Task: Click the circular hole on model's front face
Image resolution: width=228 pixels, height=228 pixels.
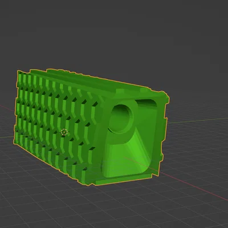Action: coord(121,118)
